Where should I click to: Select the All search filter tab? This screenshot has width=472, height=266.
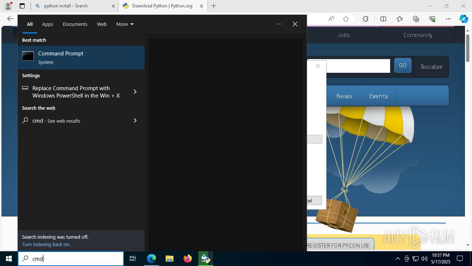pyautogui.click(x=30, y=24)
